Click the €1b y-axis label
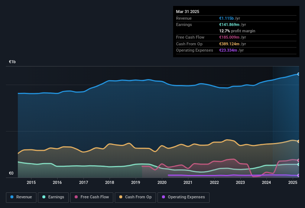This screenshot has height=208, width=305. 12,62
